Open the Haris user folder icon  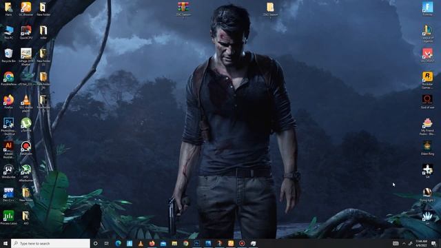[x=8, y=9]
